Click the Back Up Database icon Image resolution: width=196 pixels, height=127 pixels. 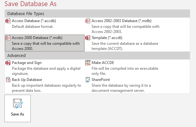click(x=8, y=80)
